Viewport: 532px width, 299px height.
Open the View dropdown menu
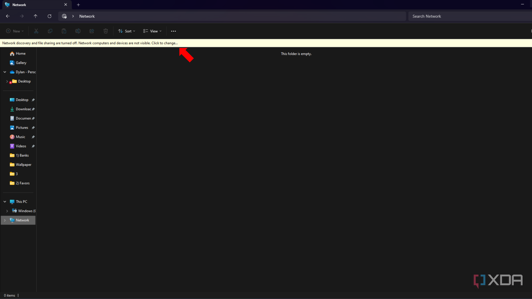click(152, 31)
